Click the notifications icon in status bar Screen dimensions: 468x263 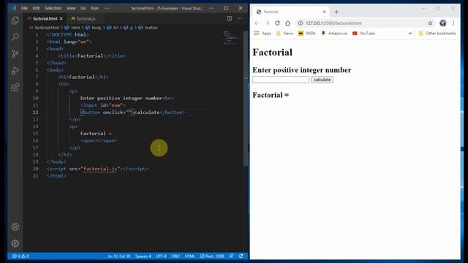(x=241, y=256)
